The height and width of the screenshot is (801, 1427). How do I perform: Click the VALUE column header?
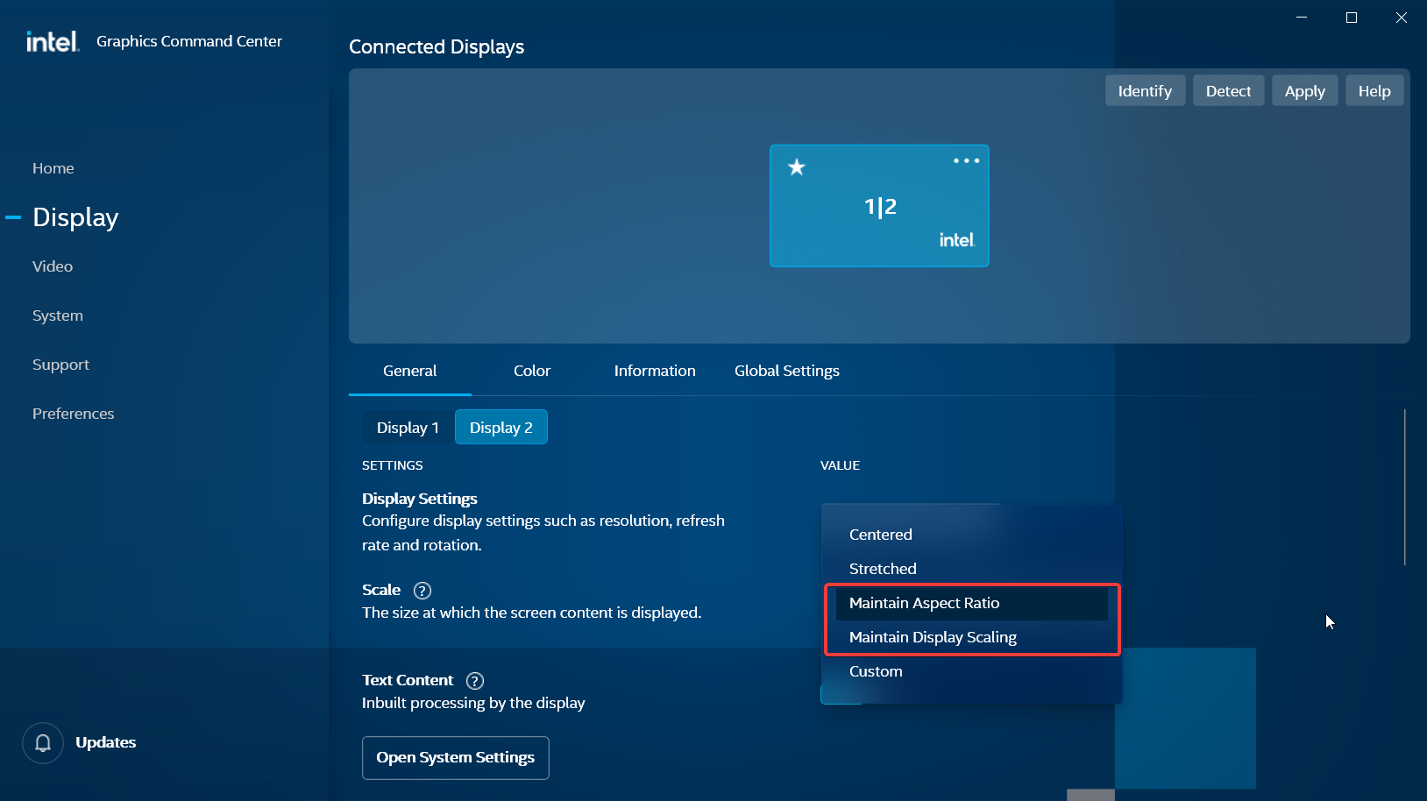click(840, 465)
